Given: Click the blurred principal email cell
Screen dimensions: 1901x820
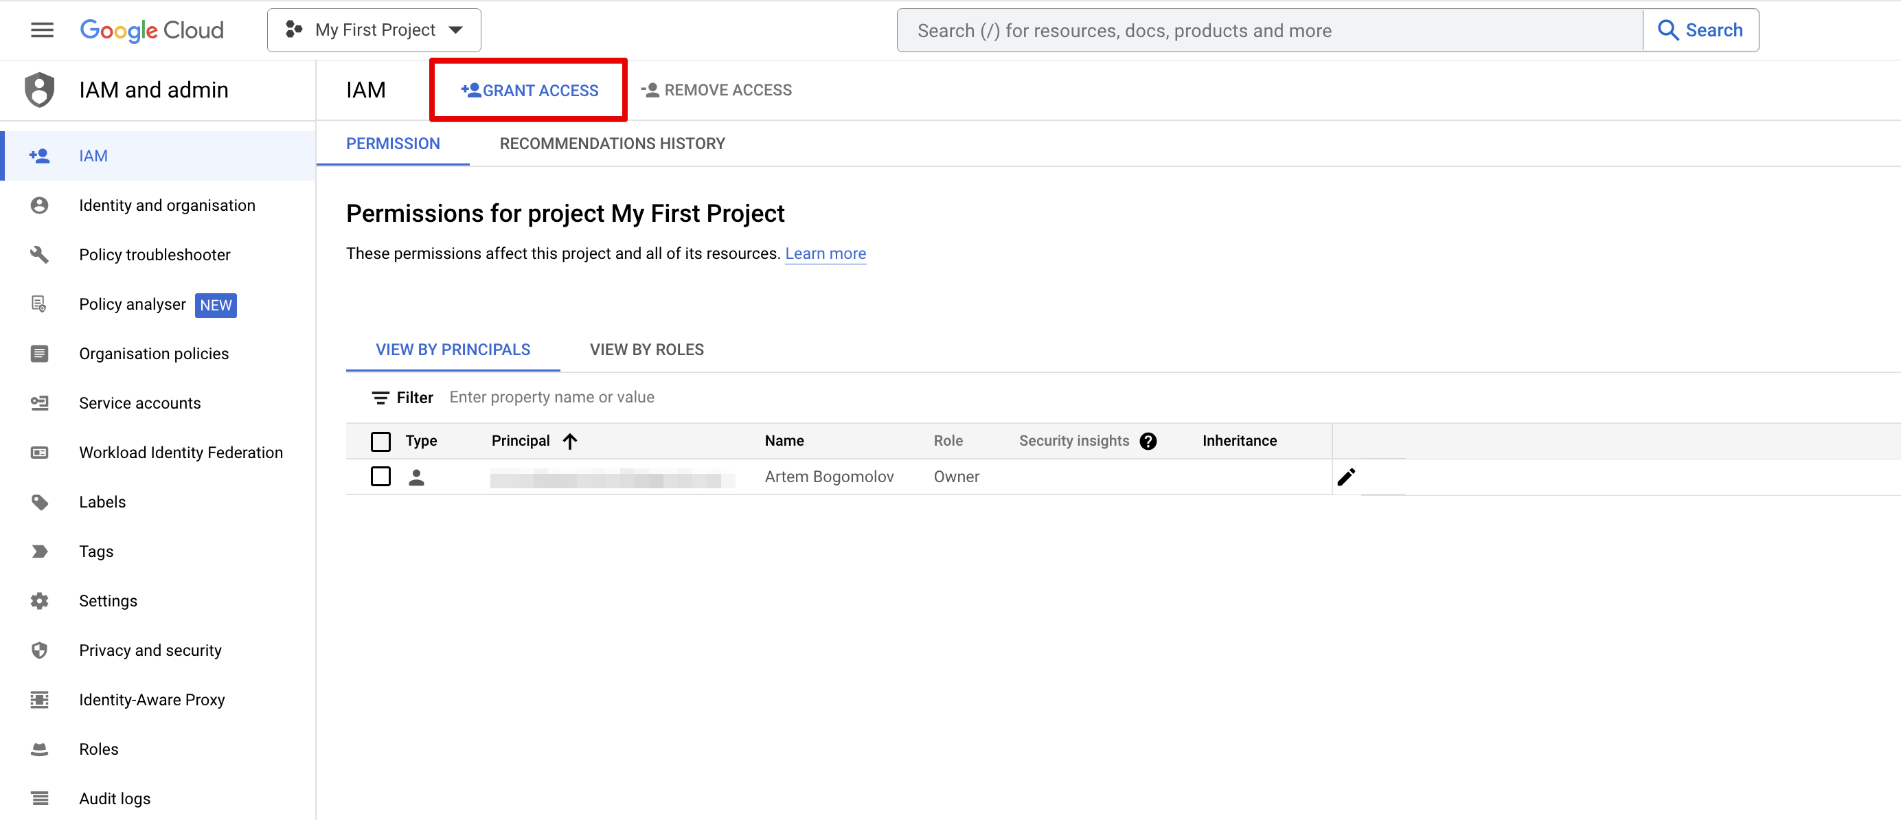Looking at the screenshot, I should 613,478.
